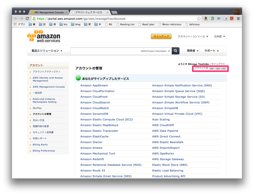Click the red bookmark extension icon

(x=232, y=18)
